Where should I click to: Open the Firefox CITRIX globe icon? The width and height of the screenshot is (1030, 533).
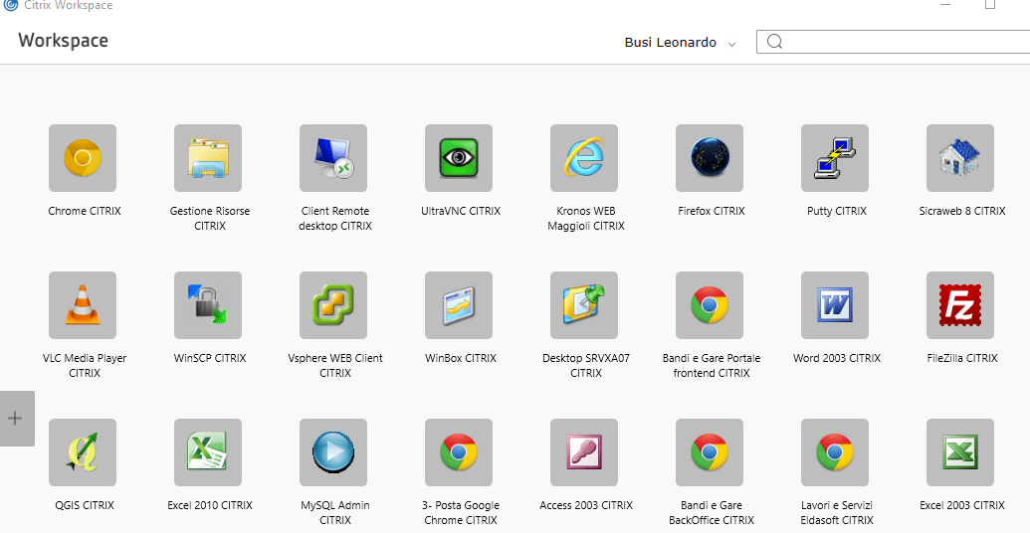pyautogui.click(x=710, y=158)
